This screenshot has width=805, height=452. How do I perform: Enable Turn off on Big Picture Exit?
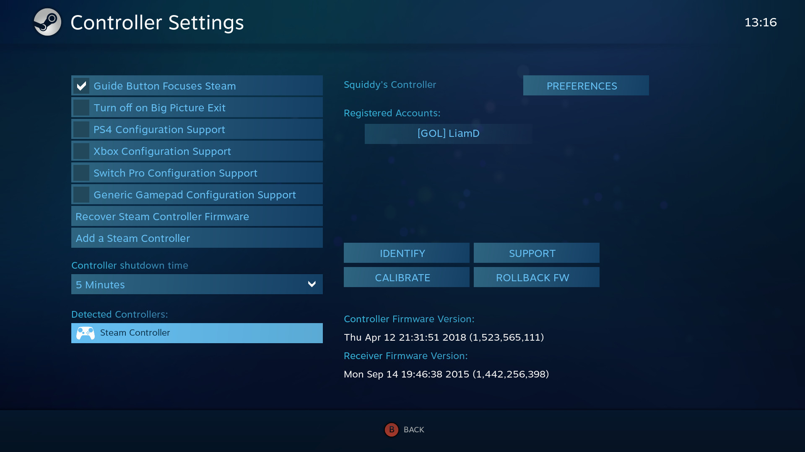82,108
